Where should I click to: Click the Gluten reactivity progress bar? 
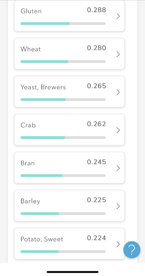coord(63,24)
